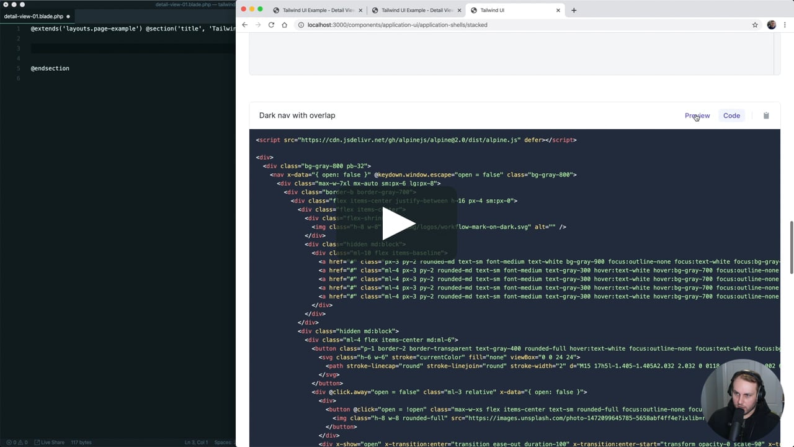Play the video with the center play button
This screenshot has width=794, height=447.
coord(397,223)
